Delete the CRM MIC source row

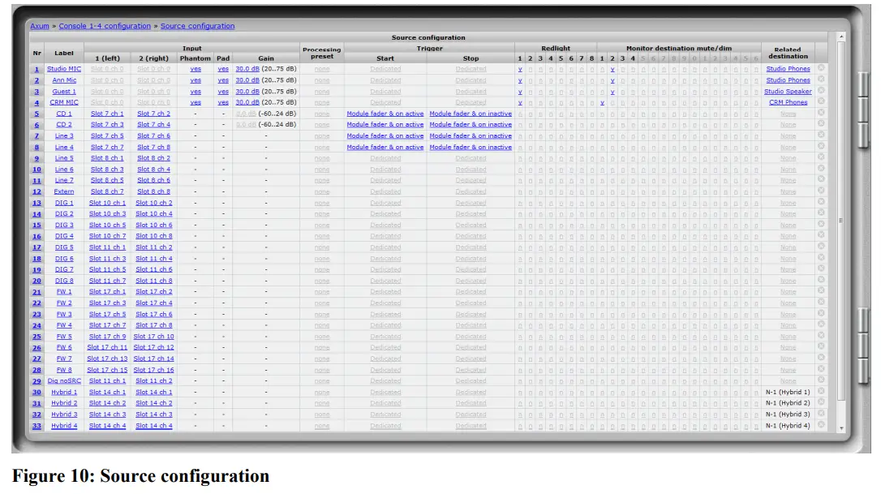(820, 101)
